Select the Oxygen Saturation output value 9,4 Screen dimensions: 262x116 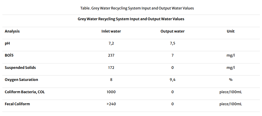(x=172, y=80)
